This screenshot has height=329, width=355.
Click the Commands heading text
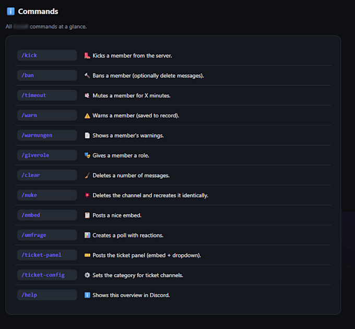38,11
